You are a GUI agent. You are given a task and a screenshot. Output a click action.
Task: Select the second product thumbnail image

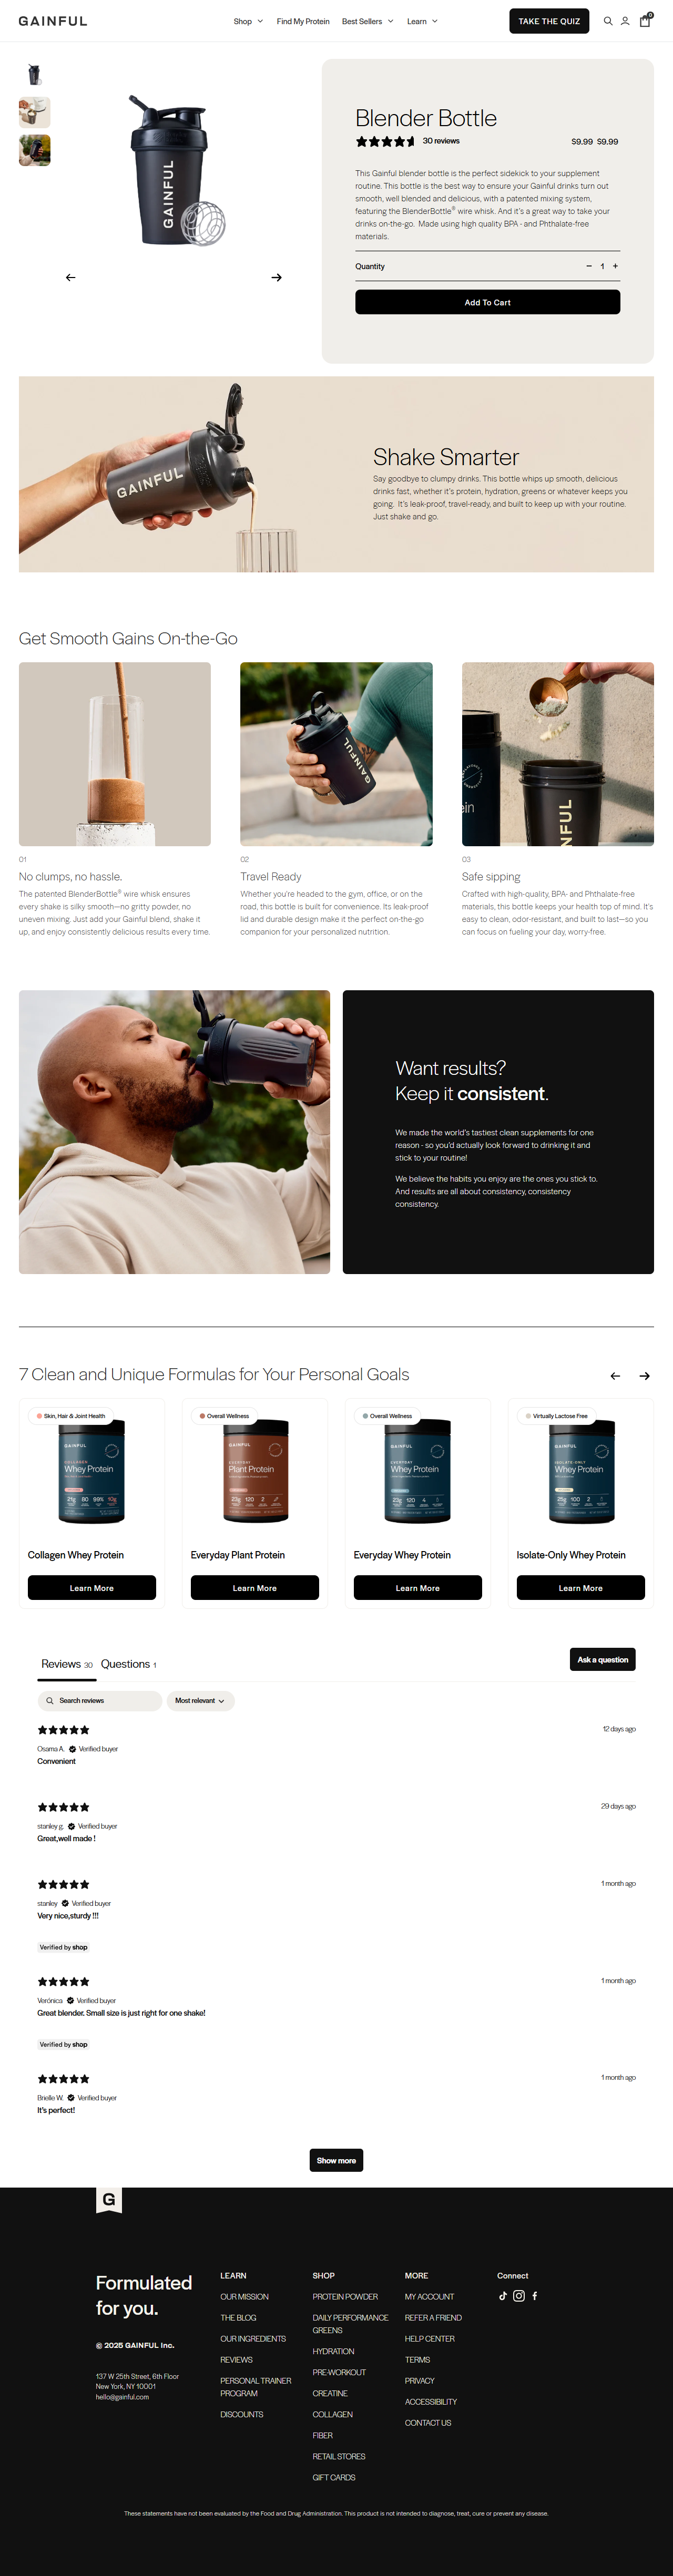(35, 112)
